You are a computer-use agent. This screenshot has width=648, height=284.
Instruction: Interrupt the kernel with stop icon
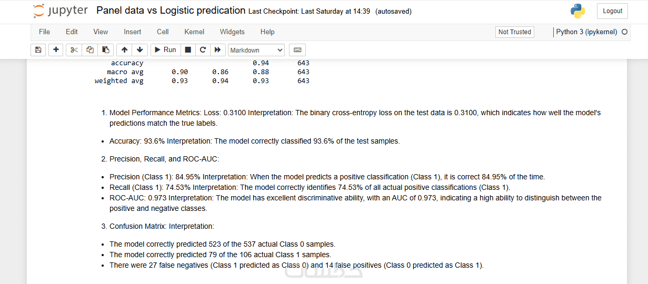(187, 50)
